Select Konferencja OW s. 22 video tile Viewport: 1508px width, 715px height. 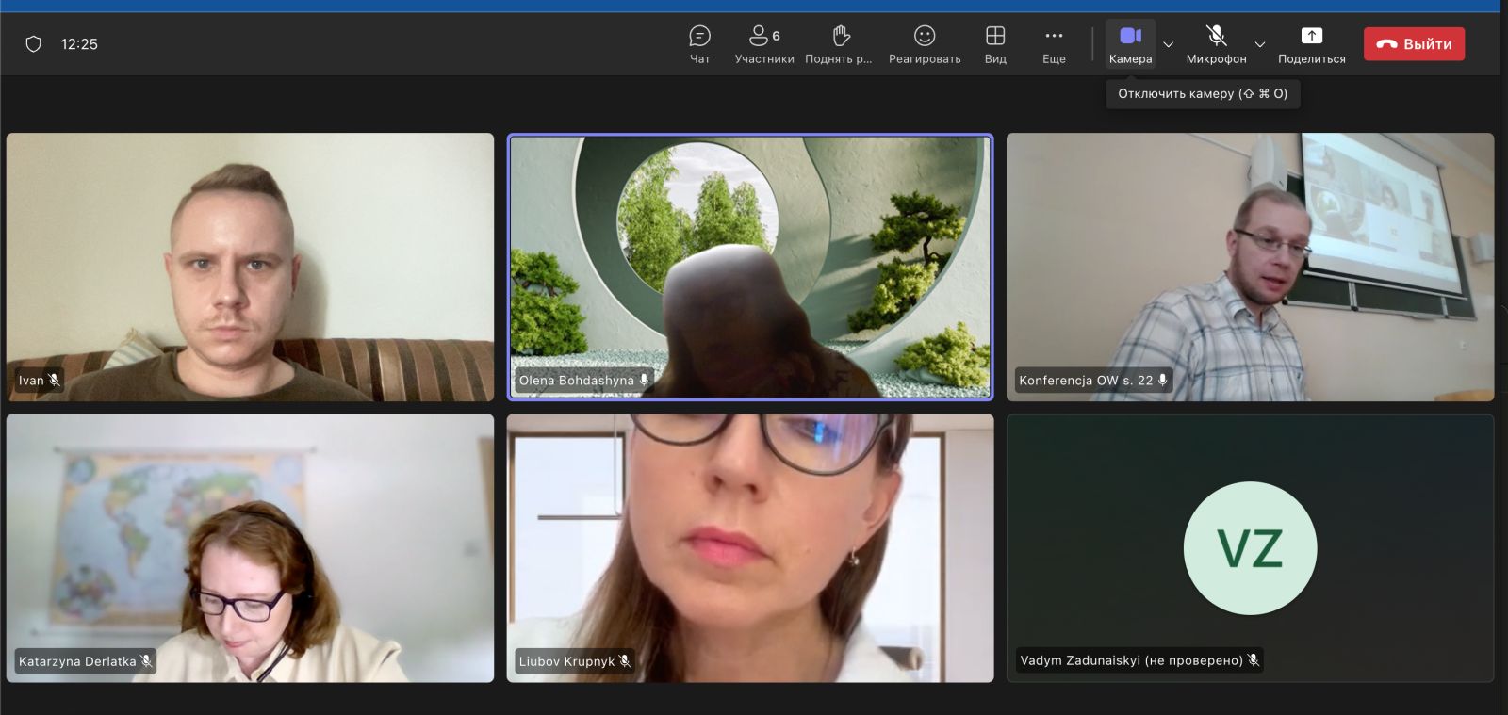point(1250,267)
